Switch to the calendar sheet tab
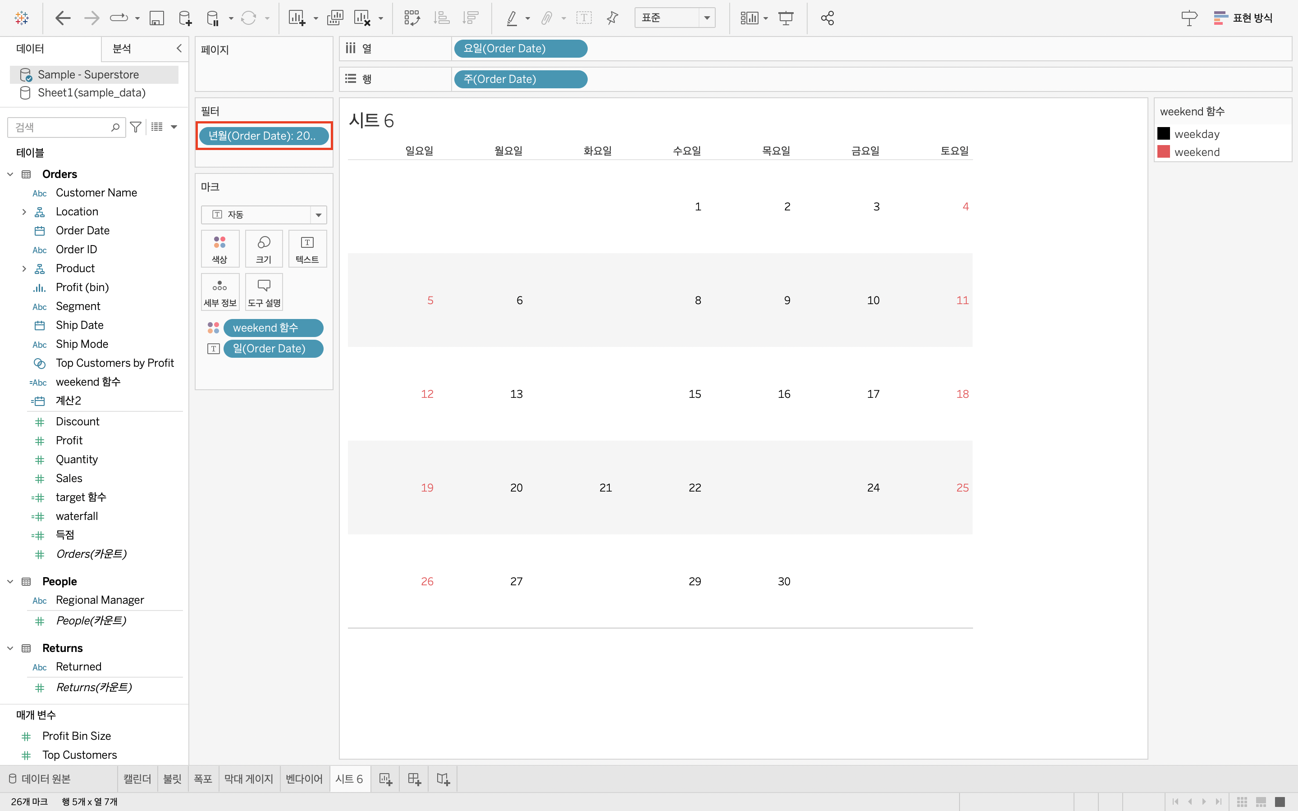 [137, 779]
